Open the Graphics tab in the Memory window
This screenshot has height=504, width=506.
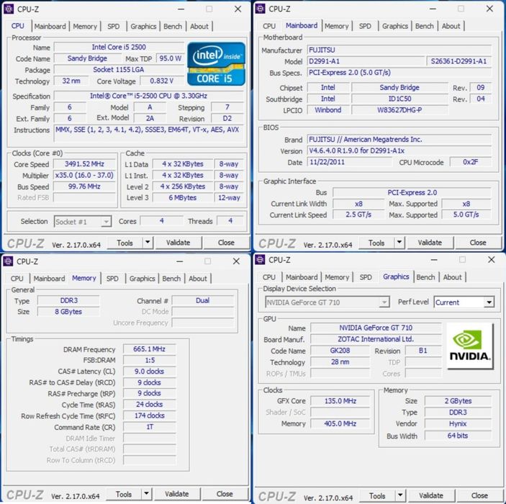pyautogui.click(x=142, y=279)
